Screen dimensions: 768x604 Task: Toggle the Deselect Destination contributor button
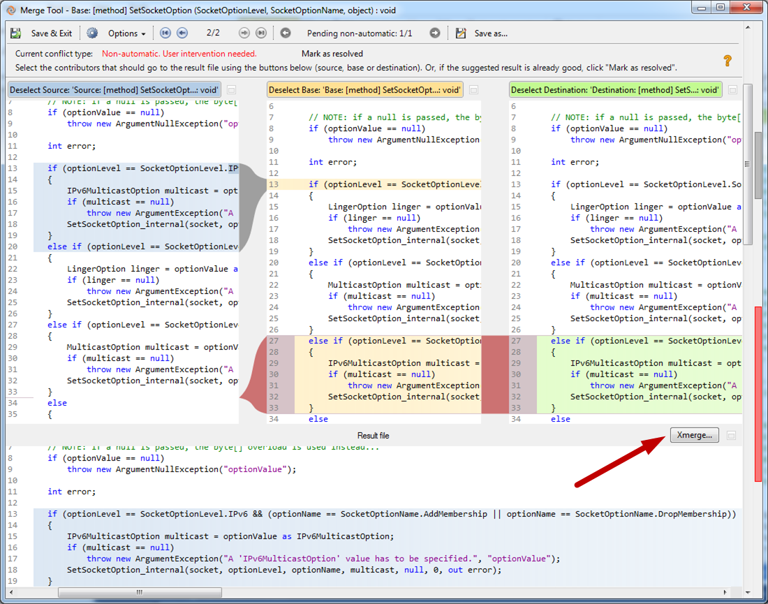(615, 90)
